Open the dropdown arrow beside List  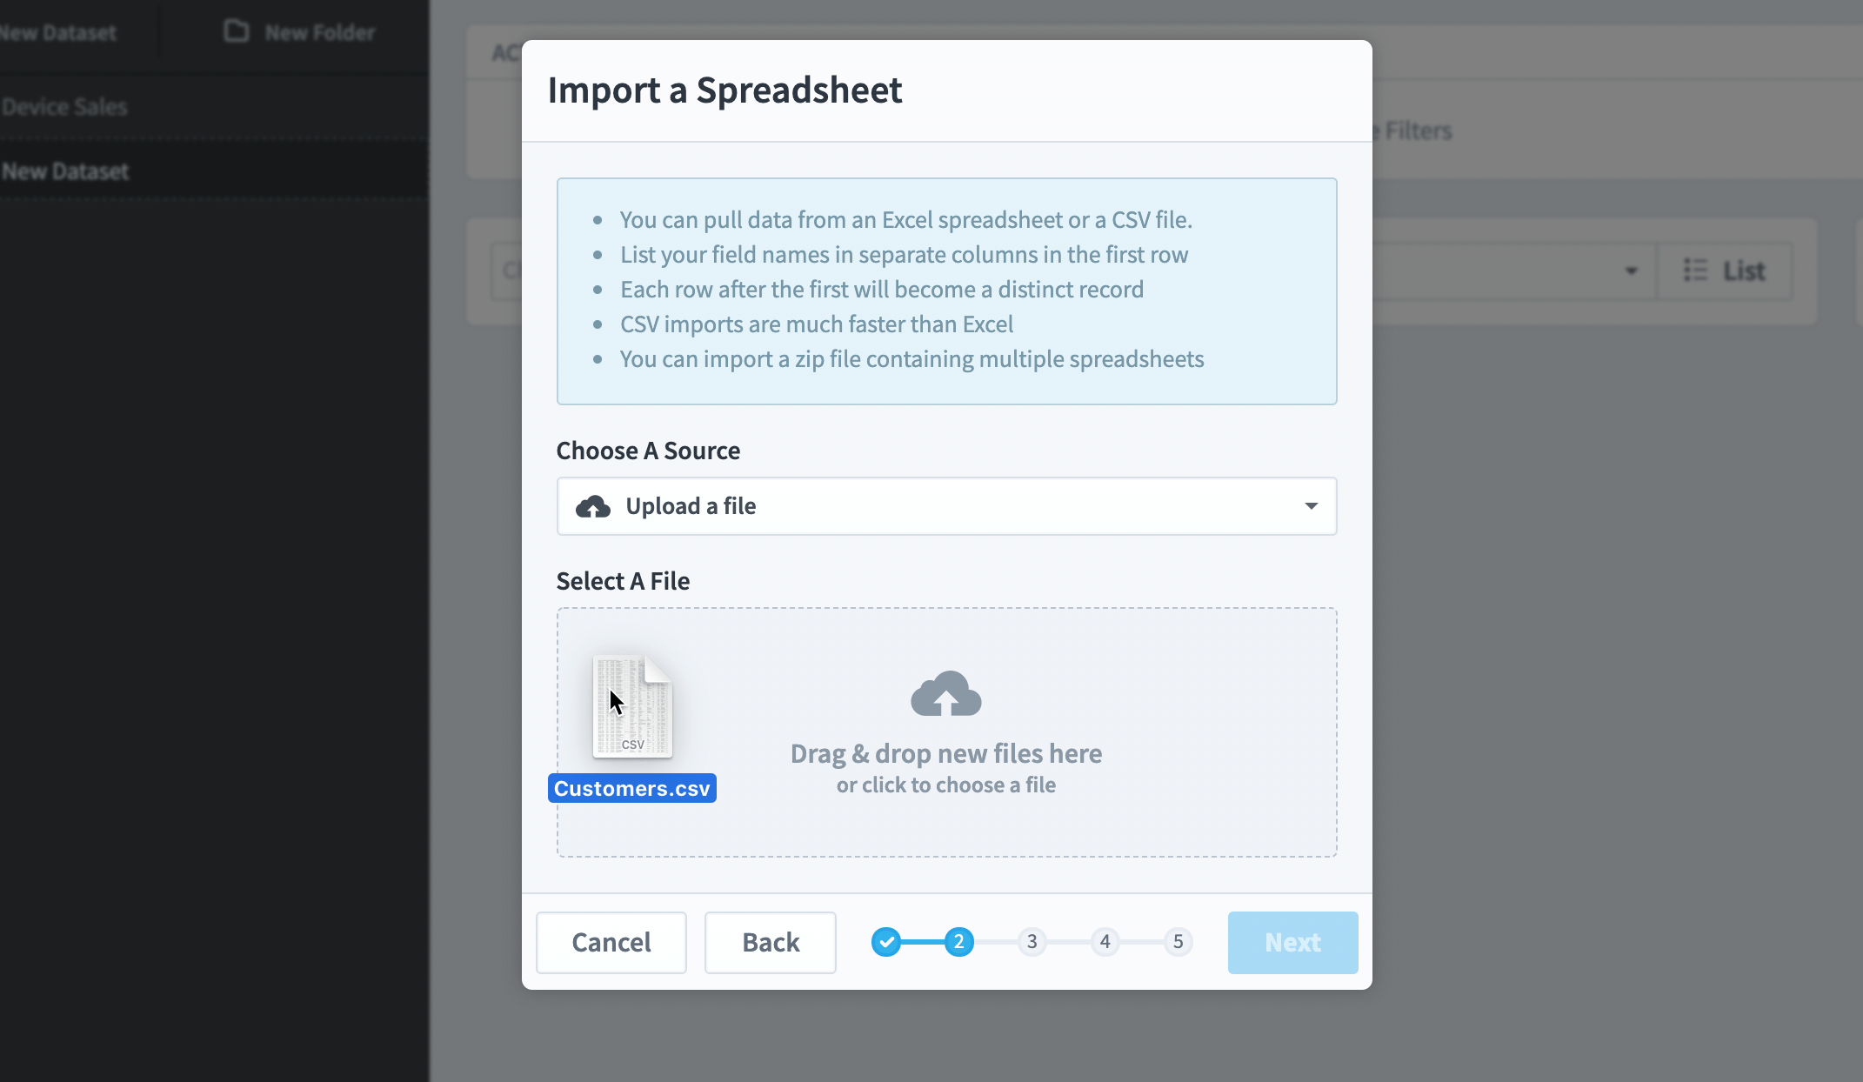point(1632,271)
